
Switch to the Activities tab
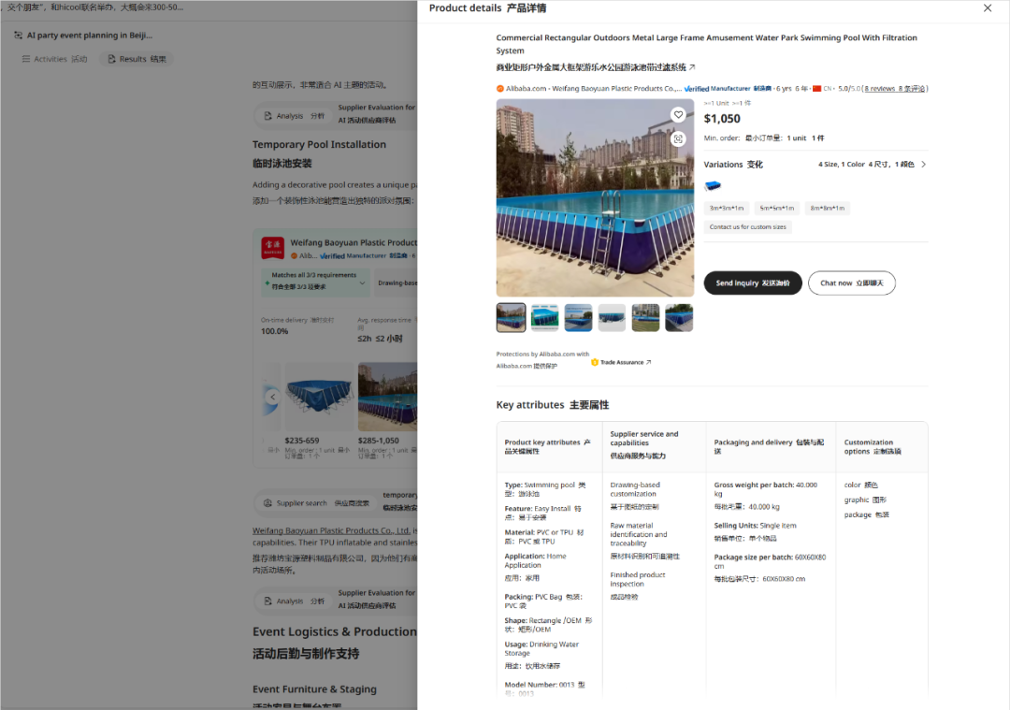[x=54, y=59]
